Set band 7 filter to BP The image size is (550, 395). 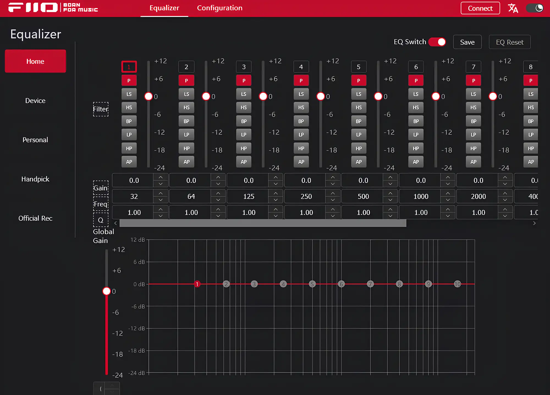[x=474, y=121]
